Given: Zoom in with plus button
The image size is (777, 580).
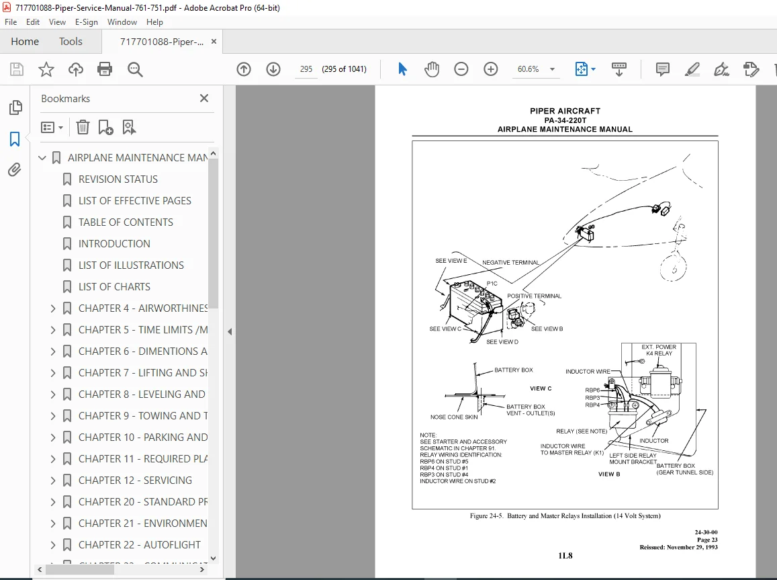Looking at the screenshot, I should click(491, 69).
